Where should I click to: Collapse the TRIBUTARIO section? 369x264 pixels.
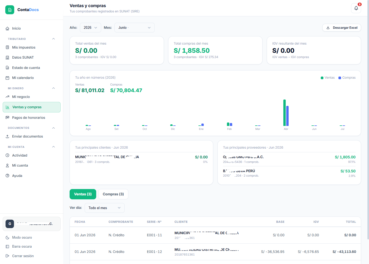[54, 39]
